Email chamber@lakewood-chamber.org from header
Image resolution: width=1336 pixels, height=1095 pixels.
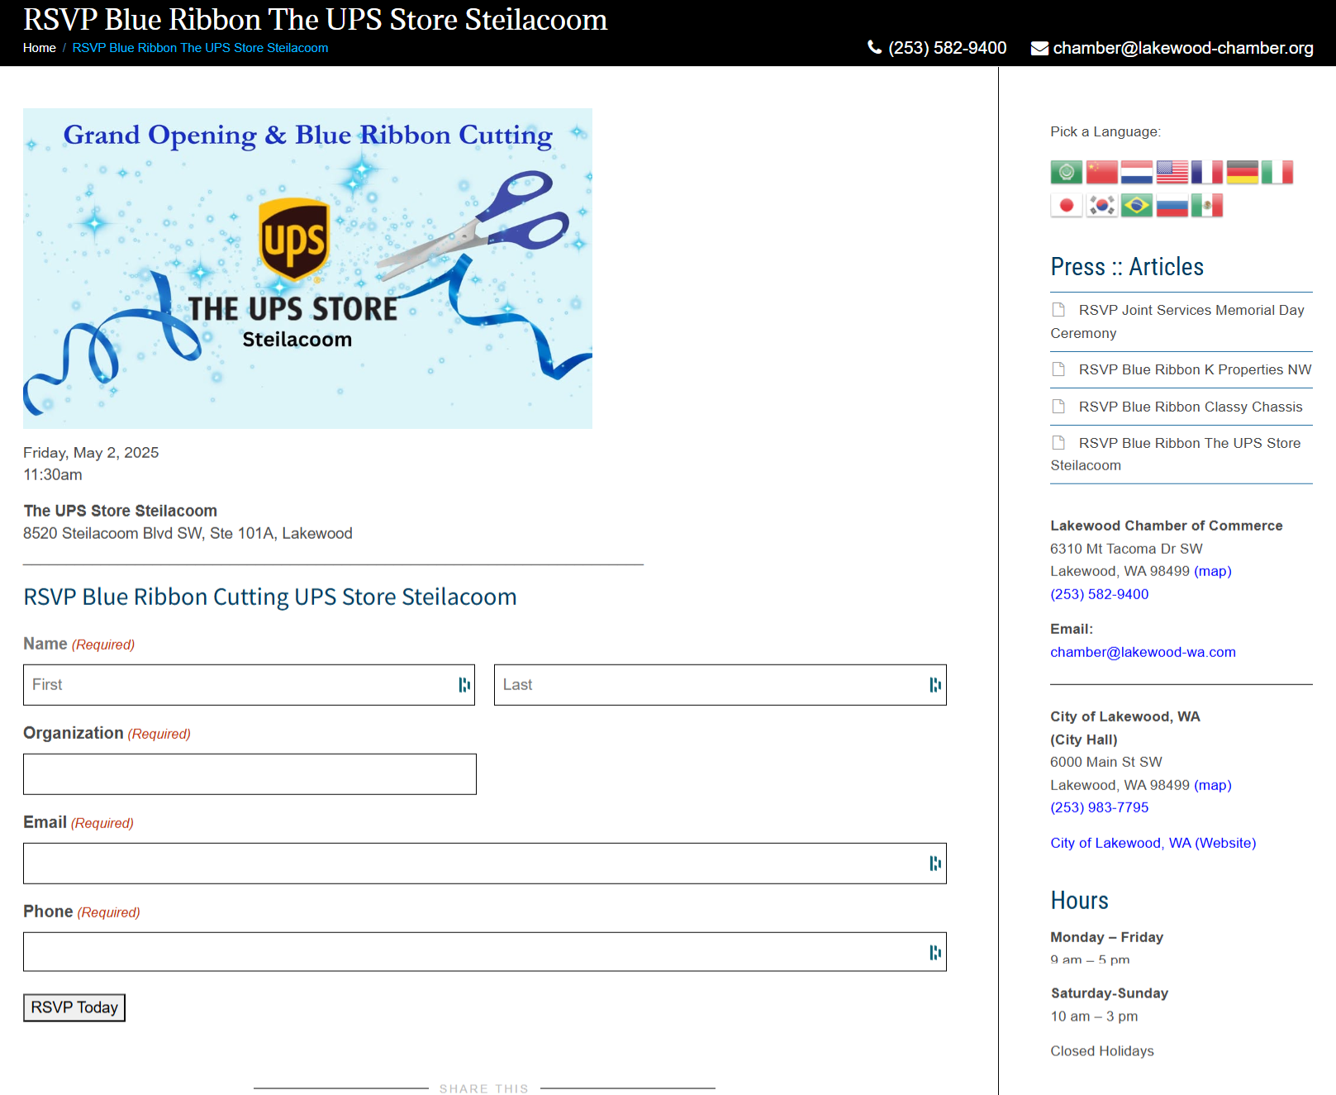pyautogui.click(x=1183, y=48)
